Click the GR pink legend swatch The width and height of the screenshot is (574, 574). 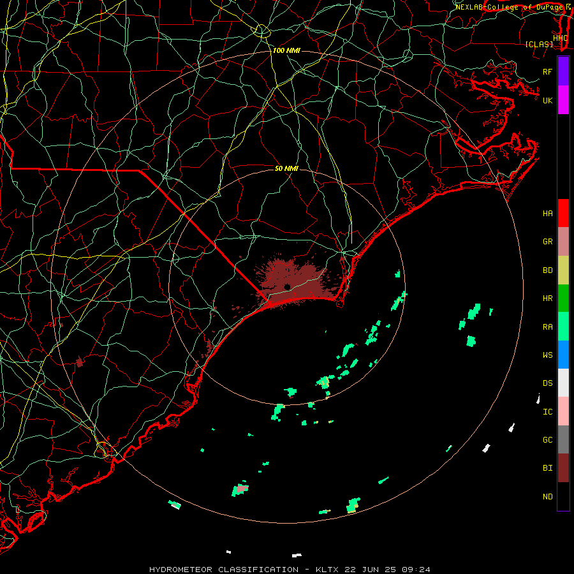563,242
